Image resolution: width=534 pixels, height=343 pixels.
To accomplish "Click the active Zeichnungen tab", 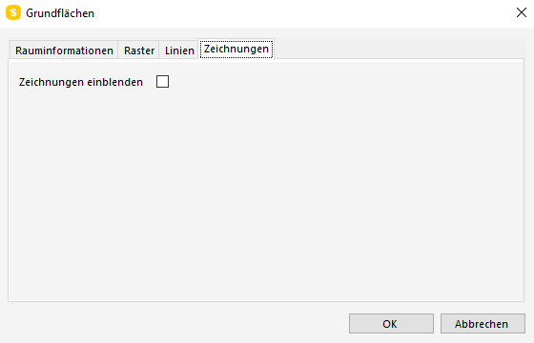I will (x=236, y=49).
